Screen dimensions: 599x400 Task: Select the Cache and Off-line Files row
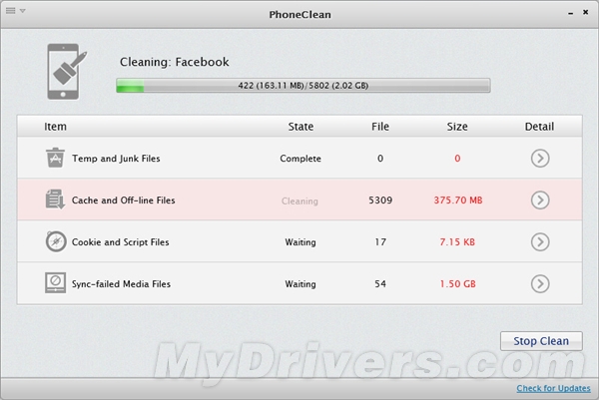(x=299, y=200)
